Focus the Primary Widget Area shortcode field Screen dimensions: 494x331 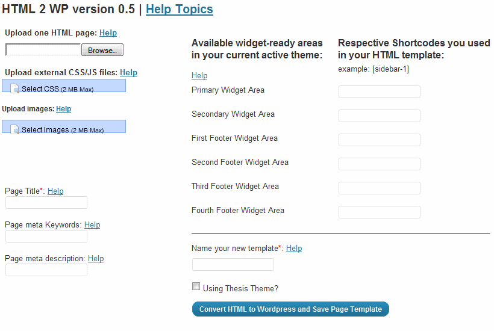point(379,92)
